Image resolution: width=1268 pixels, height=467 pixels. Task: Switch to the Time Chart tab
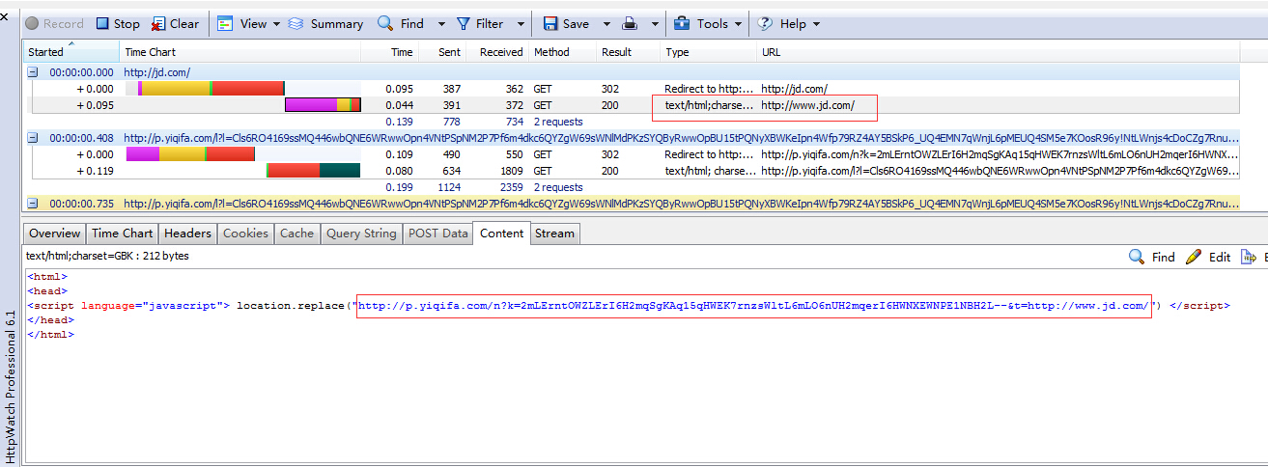coord(123,233)
